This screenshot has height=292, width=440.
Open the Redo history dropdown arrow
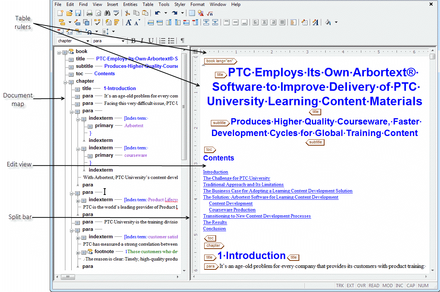182,13
